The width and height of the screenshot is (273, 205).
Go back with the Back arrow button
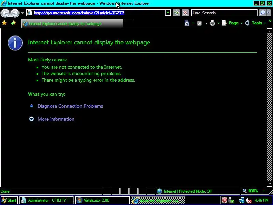pyautogui.click(x=5, y=13)
